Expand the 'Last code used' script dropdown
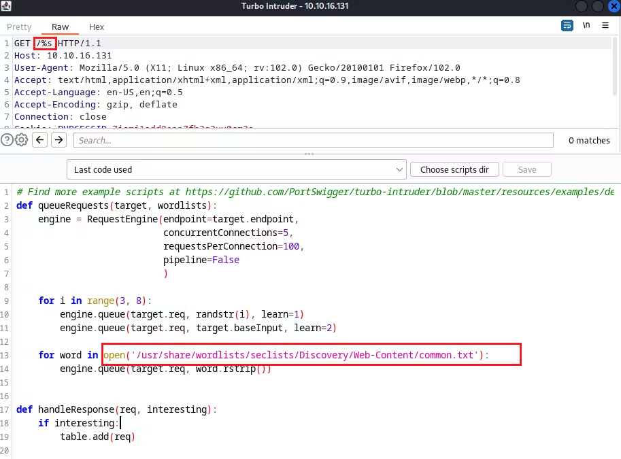 [237, 169]
